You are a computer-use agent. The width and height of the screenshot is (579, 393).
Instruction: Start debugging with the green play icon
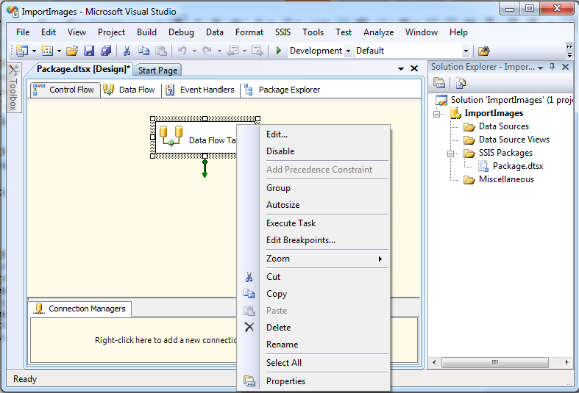[x=279, y=51]
